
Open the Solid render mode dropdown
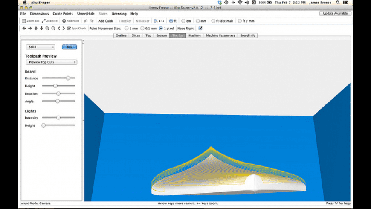pyautogui.click(x=41, y=47)
